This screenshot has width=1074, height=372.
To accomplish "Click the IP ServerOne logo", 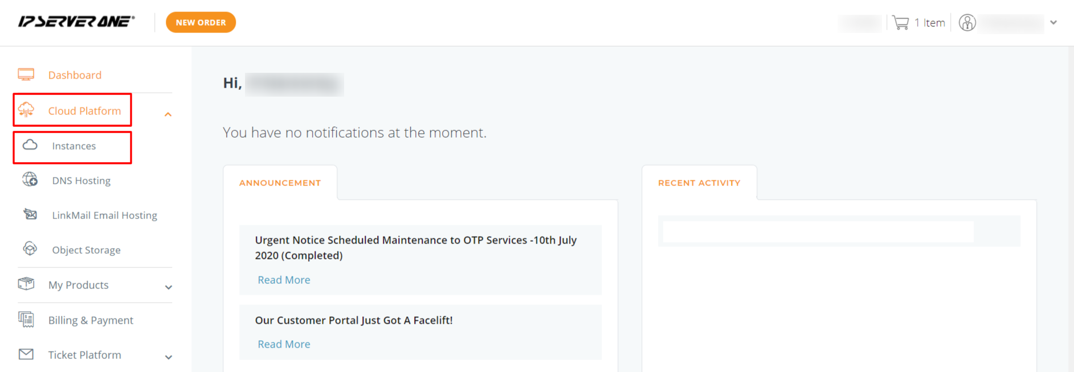I will click(x=76, y=22).
